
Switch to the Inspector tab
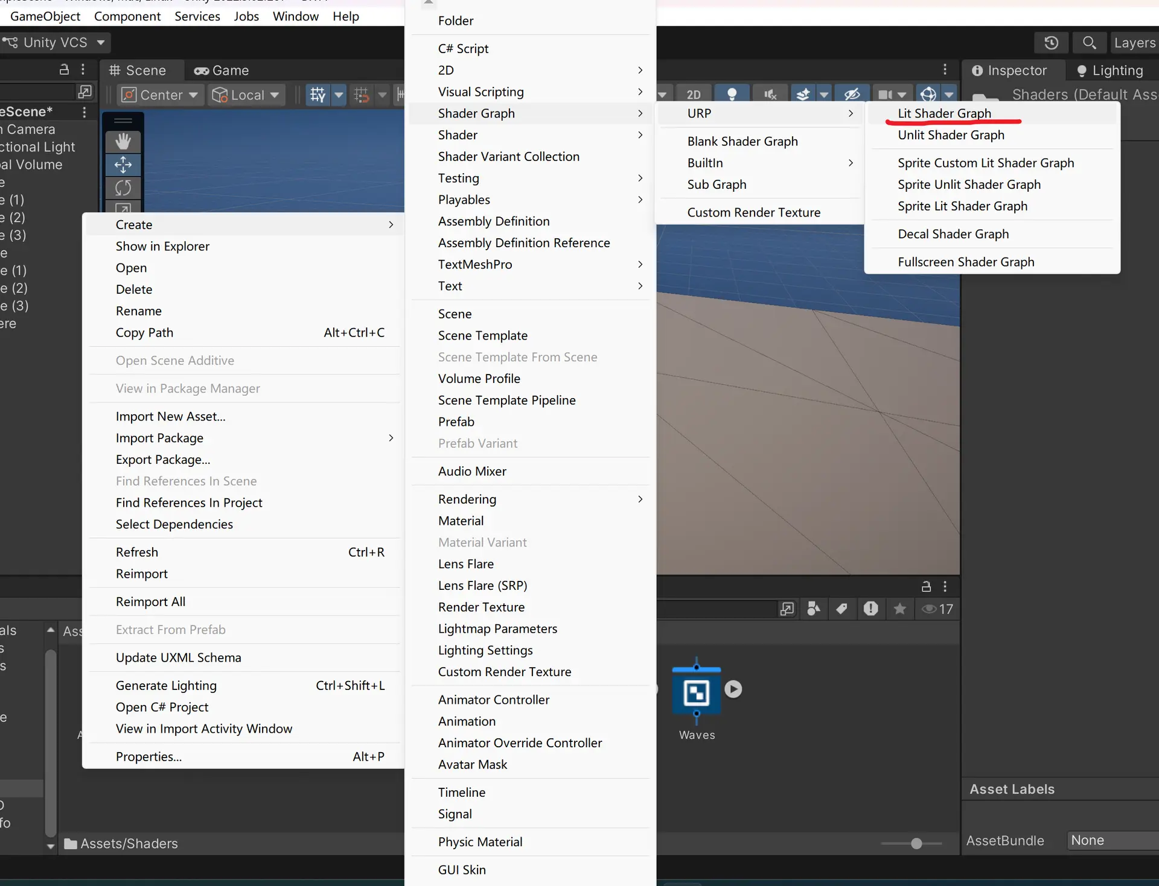(1009, 71)
